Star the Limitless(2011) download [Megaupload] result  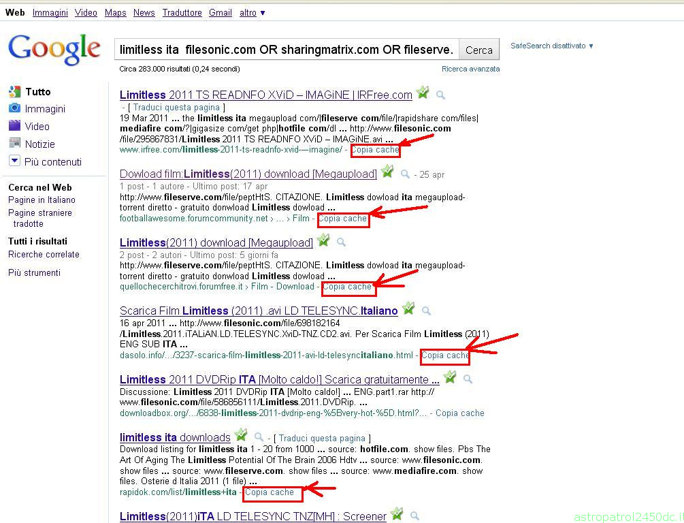(x=323, y=240)
